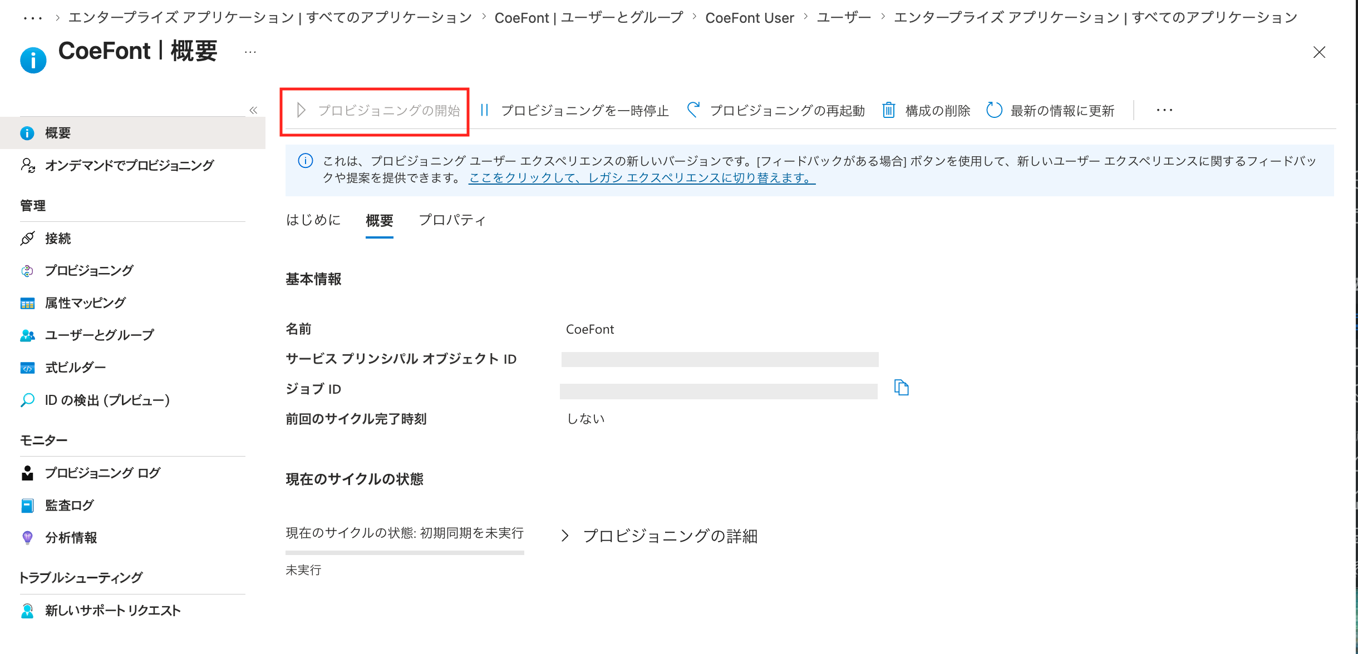The width and height of the screenshot is (1358, 654).
Task: Click 前回のサイクル完了時刻 value しない
Action: point(585,419)
